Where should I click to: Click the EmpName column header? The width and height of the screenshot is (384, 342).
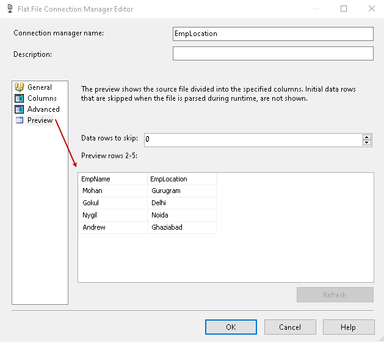113,179
